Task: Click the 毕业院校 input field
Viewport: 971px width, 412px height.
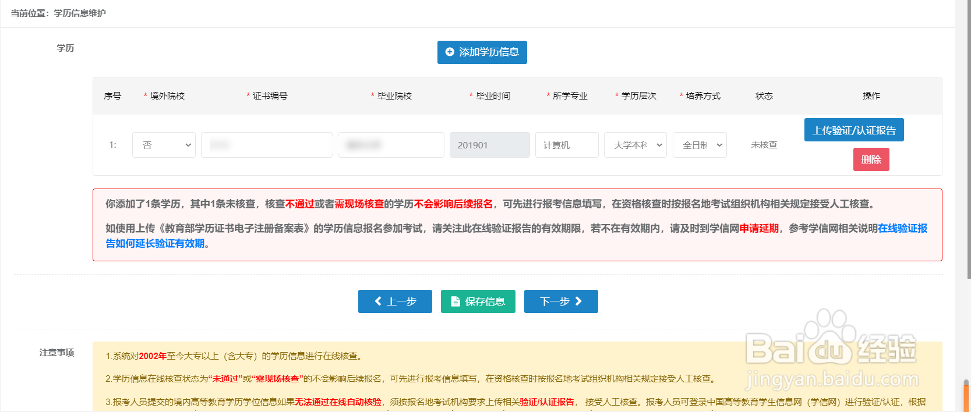Action: 391,145
